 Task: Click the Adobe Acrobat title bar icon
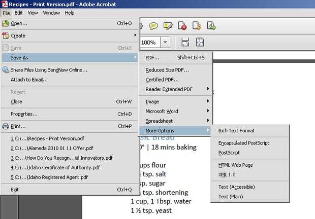pos(5,4)
